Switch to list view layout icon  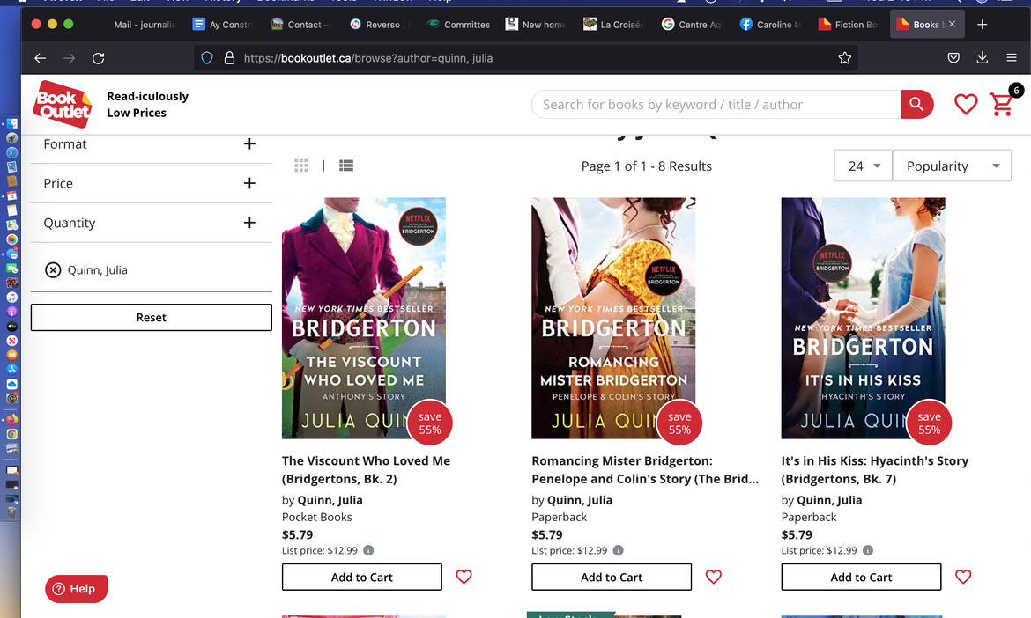tap(345, 166)
